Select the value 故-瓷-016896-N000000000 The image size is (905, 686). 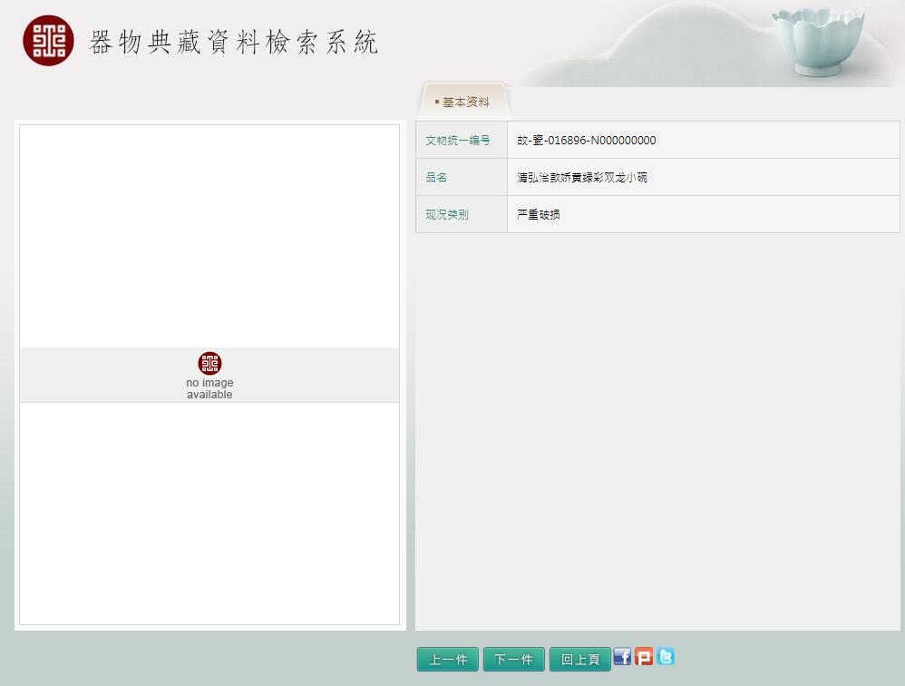point(587,141)
